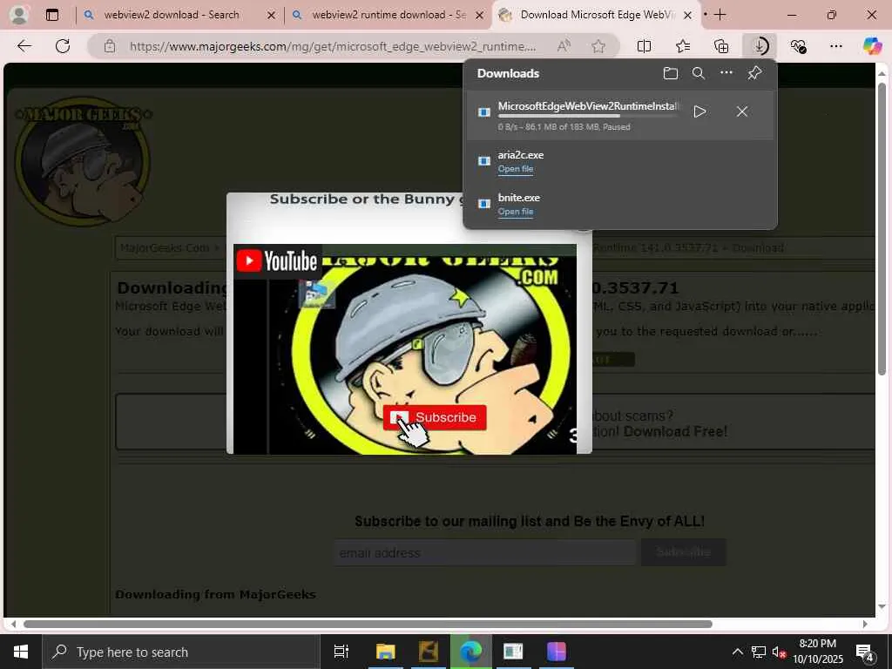The image size is (892, 669).
Task: Click the address bar URL
Action: coord(333,46)
